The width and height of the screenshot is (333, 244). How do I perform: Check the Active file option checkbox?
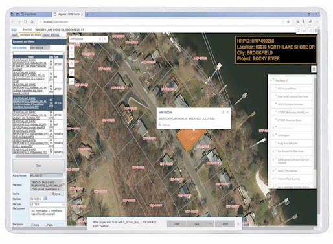pyautogui.click(x=32, y=225)
